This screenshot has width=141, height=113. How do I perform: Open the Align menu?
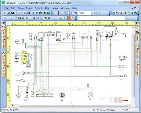tap(47, 8)
